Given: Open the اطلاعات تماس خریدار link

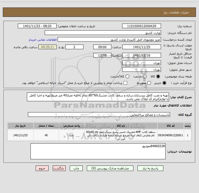Looking at the screenshot, I should click(43, 40).
